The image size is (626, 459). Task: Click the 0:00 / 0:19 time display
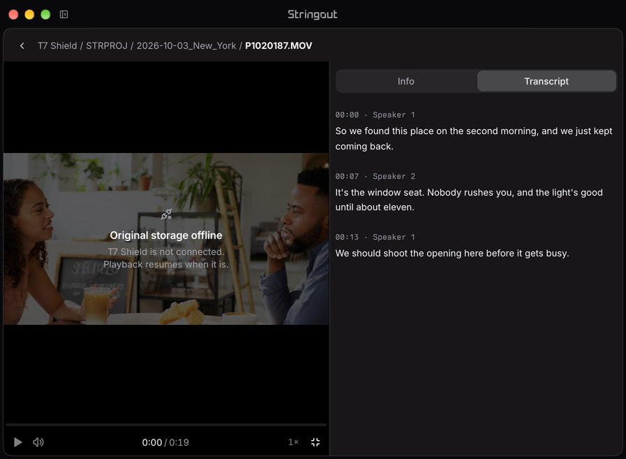click(x=165, y=443)
